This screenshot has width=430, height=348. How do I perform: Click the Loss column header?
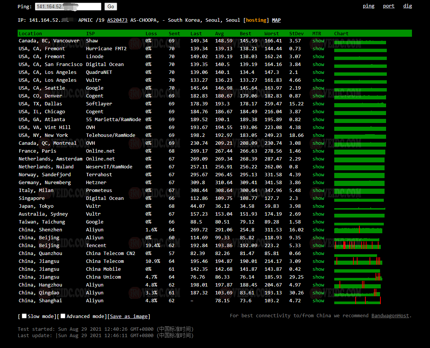click(151, 34)
